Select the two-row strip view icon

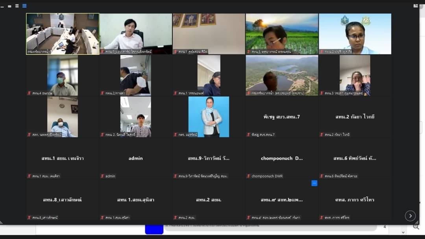point(17,6)
